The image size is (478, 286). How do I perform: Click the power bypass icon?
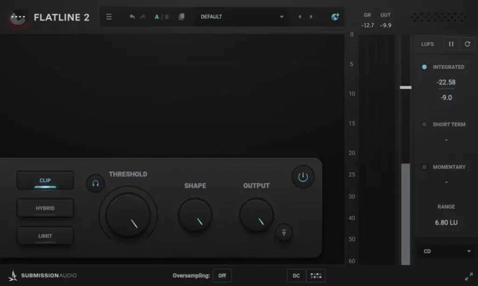point(303,177)
